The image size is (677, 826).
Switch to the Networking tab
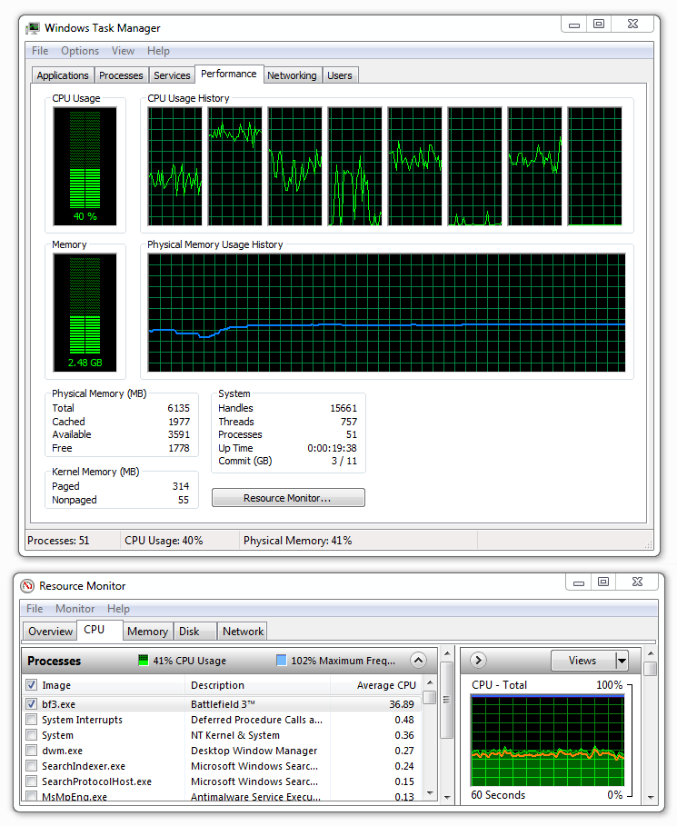point(292,75)
